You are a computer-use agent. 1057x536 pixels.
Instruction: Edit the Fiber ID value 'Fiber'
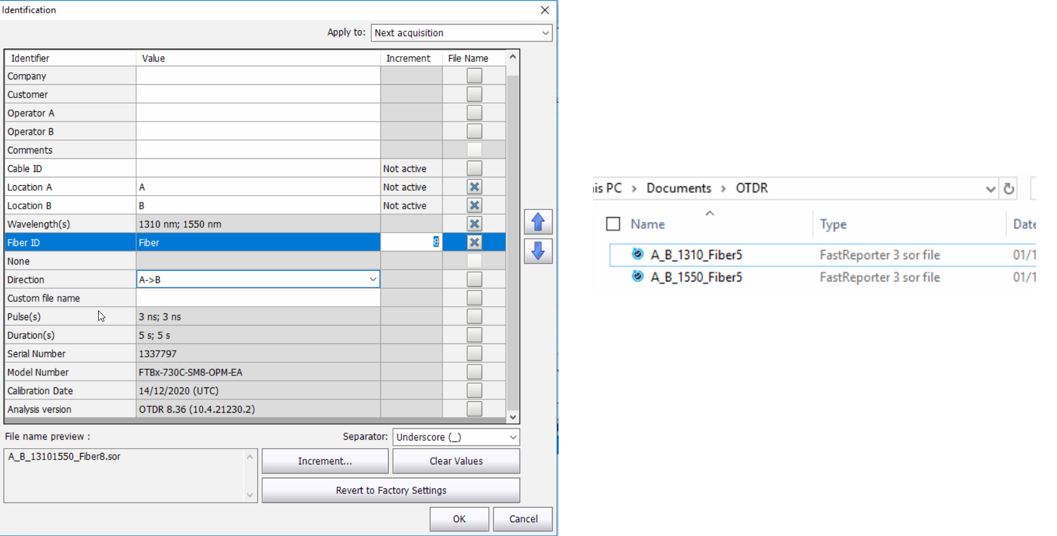point(258,242)
